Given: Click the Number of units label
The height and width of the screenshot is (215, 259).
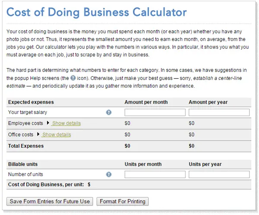Looking at the screenshot, I should click(x=25, y=174).
